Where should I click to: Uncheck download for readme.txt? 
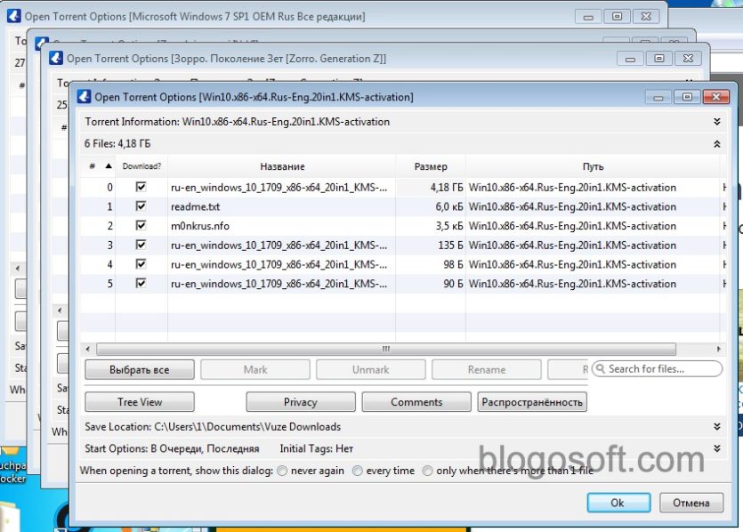pos(141,206)
